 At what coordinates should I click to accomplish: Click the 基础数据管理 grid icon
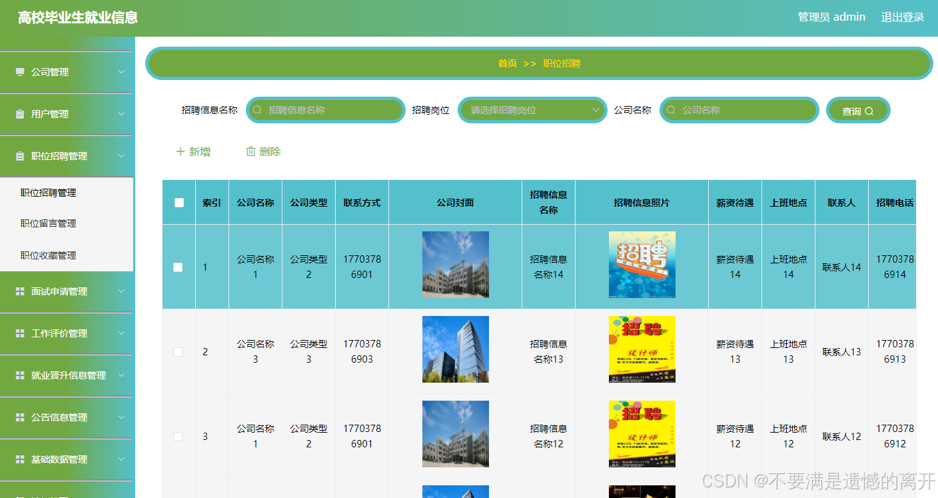click(20, 459)
